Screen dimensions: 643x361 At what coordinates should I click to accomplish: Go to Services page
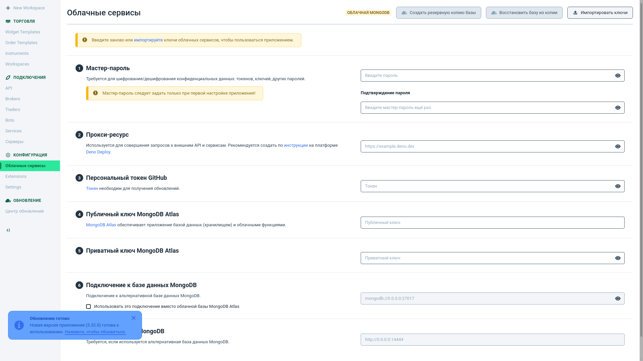(30, 131)
